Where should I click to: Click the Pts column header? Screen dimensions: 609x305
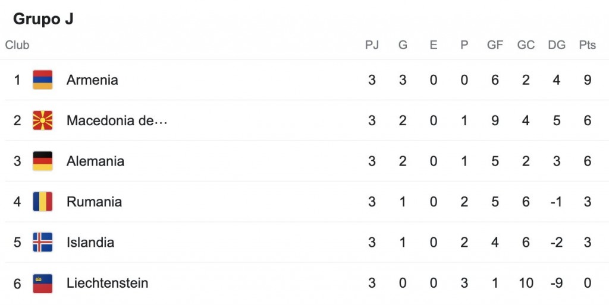(x=587, y=45)
